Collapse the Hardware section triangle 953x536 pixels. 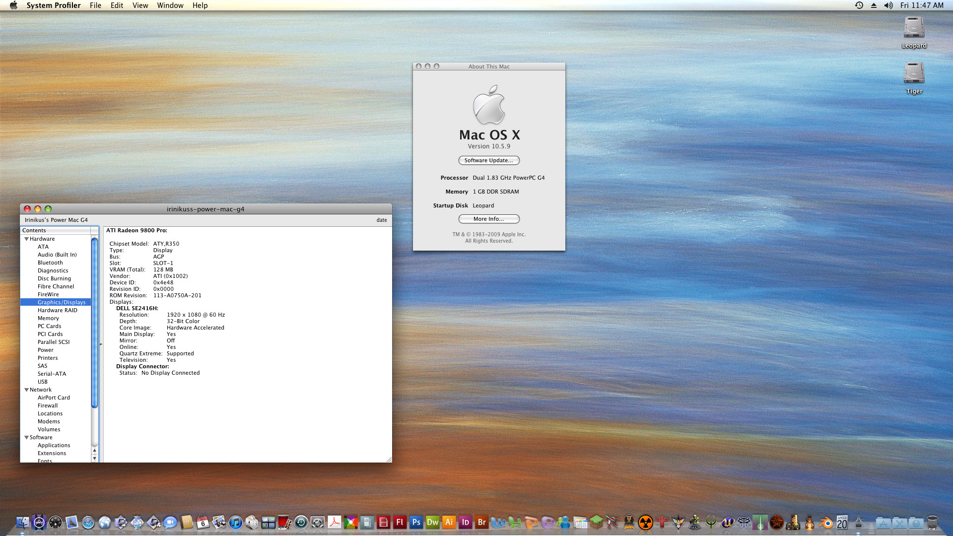click(x=26, y=239)
